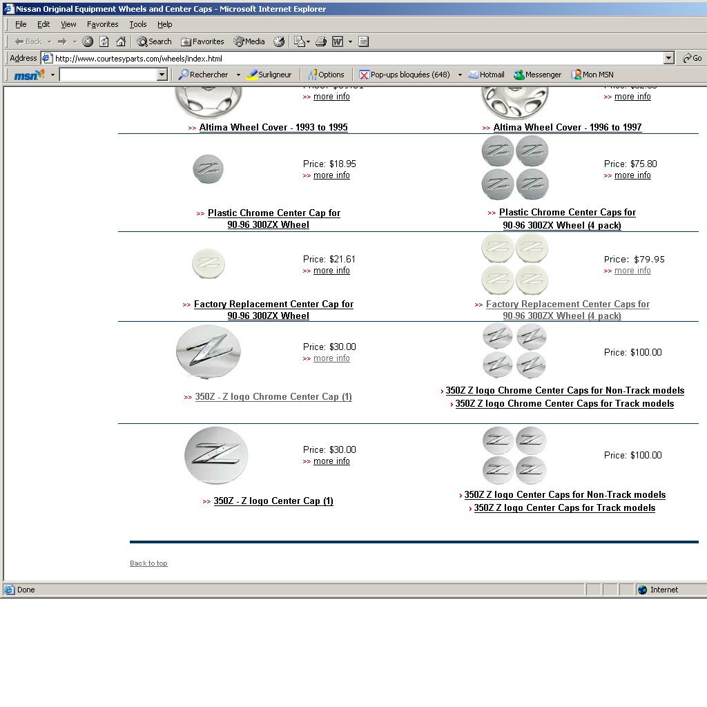Open the Favorites menu in menu bar

103,24
